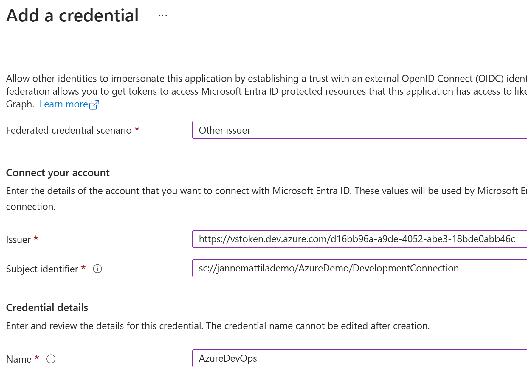The image size is (527, 373).
Task: Click the Subject identifier label text
Action: click(x=42, y=269)
